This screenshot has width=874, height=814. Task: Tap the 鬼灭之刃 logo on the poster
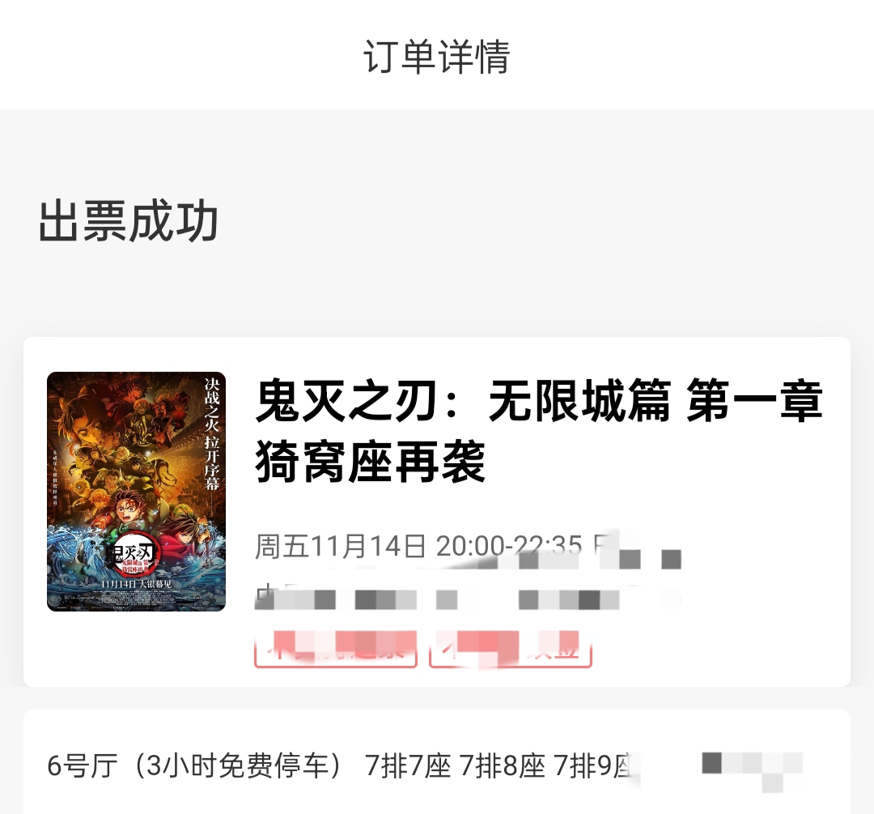click(134, 555)
